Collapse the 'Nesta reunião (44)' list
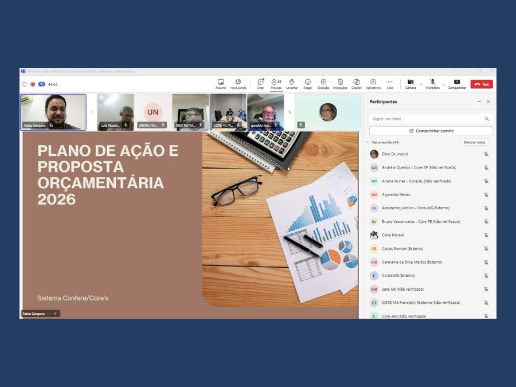The image size is (516, 387). [368, 142]
